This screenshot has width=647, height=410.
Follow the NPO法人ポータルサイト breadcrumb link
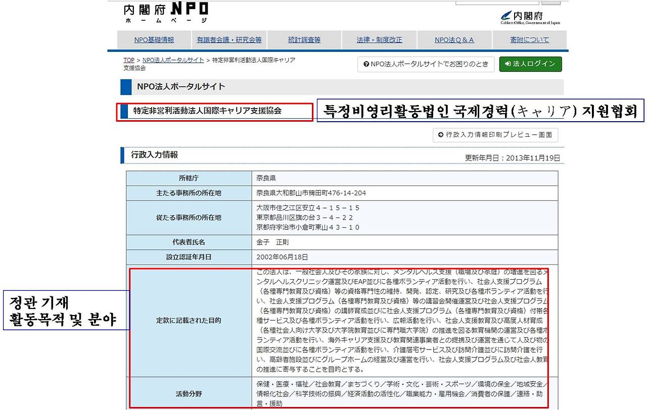click(173, 60)
